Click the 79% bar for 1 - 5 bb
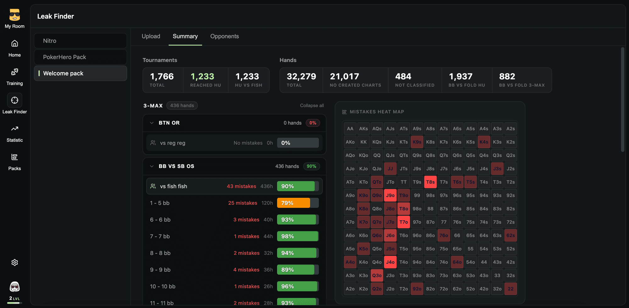The image size is (629, 308). [x=298, y=203]
